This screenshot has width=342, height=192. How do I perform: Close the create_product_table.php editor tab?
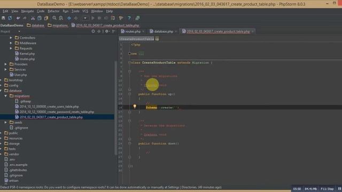pos(253,31)
